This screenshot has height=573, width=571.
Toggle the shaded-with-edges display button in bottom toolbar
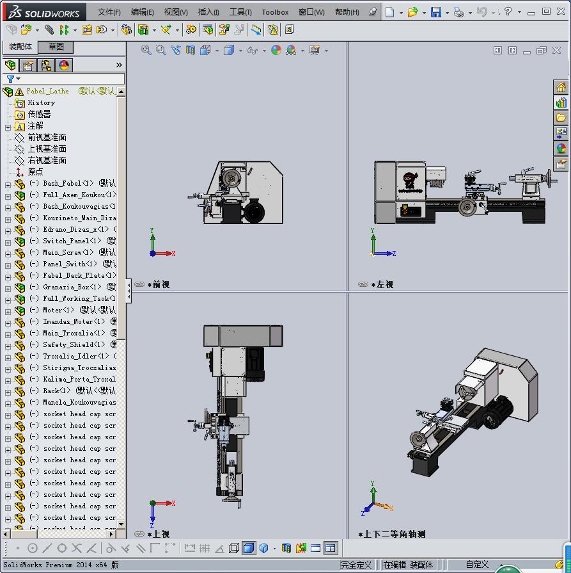pos(249,548)
